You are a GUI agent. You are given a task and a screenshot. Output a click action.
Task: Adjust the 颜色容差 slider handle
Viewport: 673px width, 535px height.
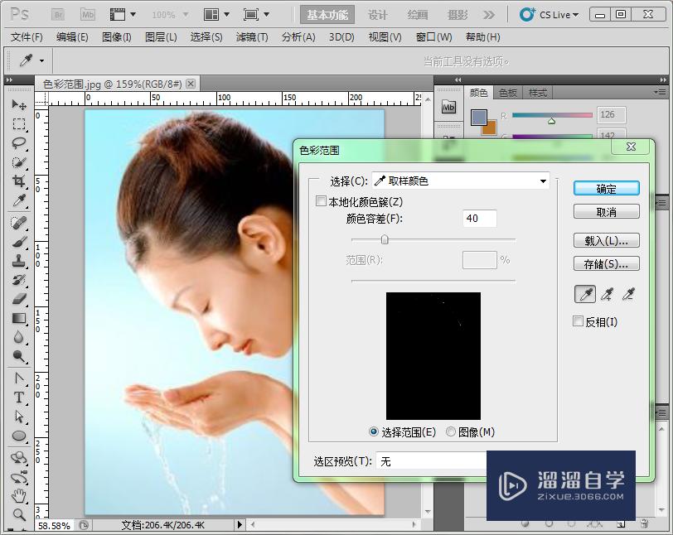[385, 239]
